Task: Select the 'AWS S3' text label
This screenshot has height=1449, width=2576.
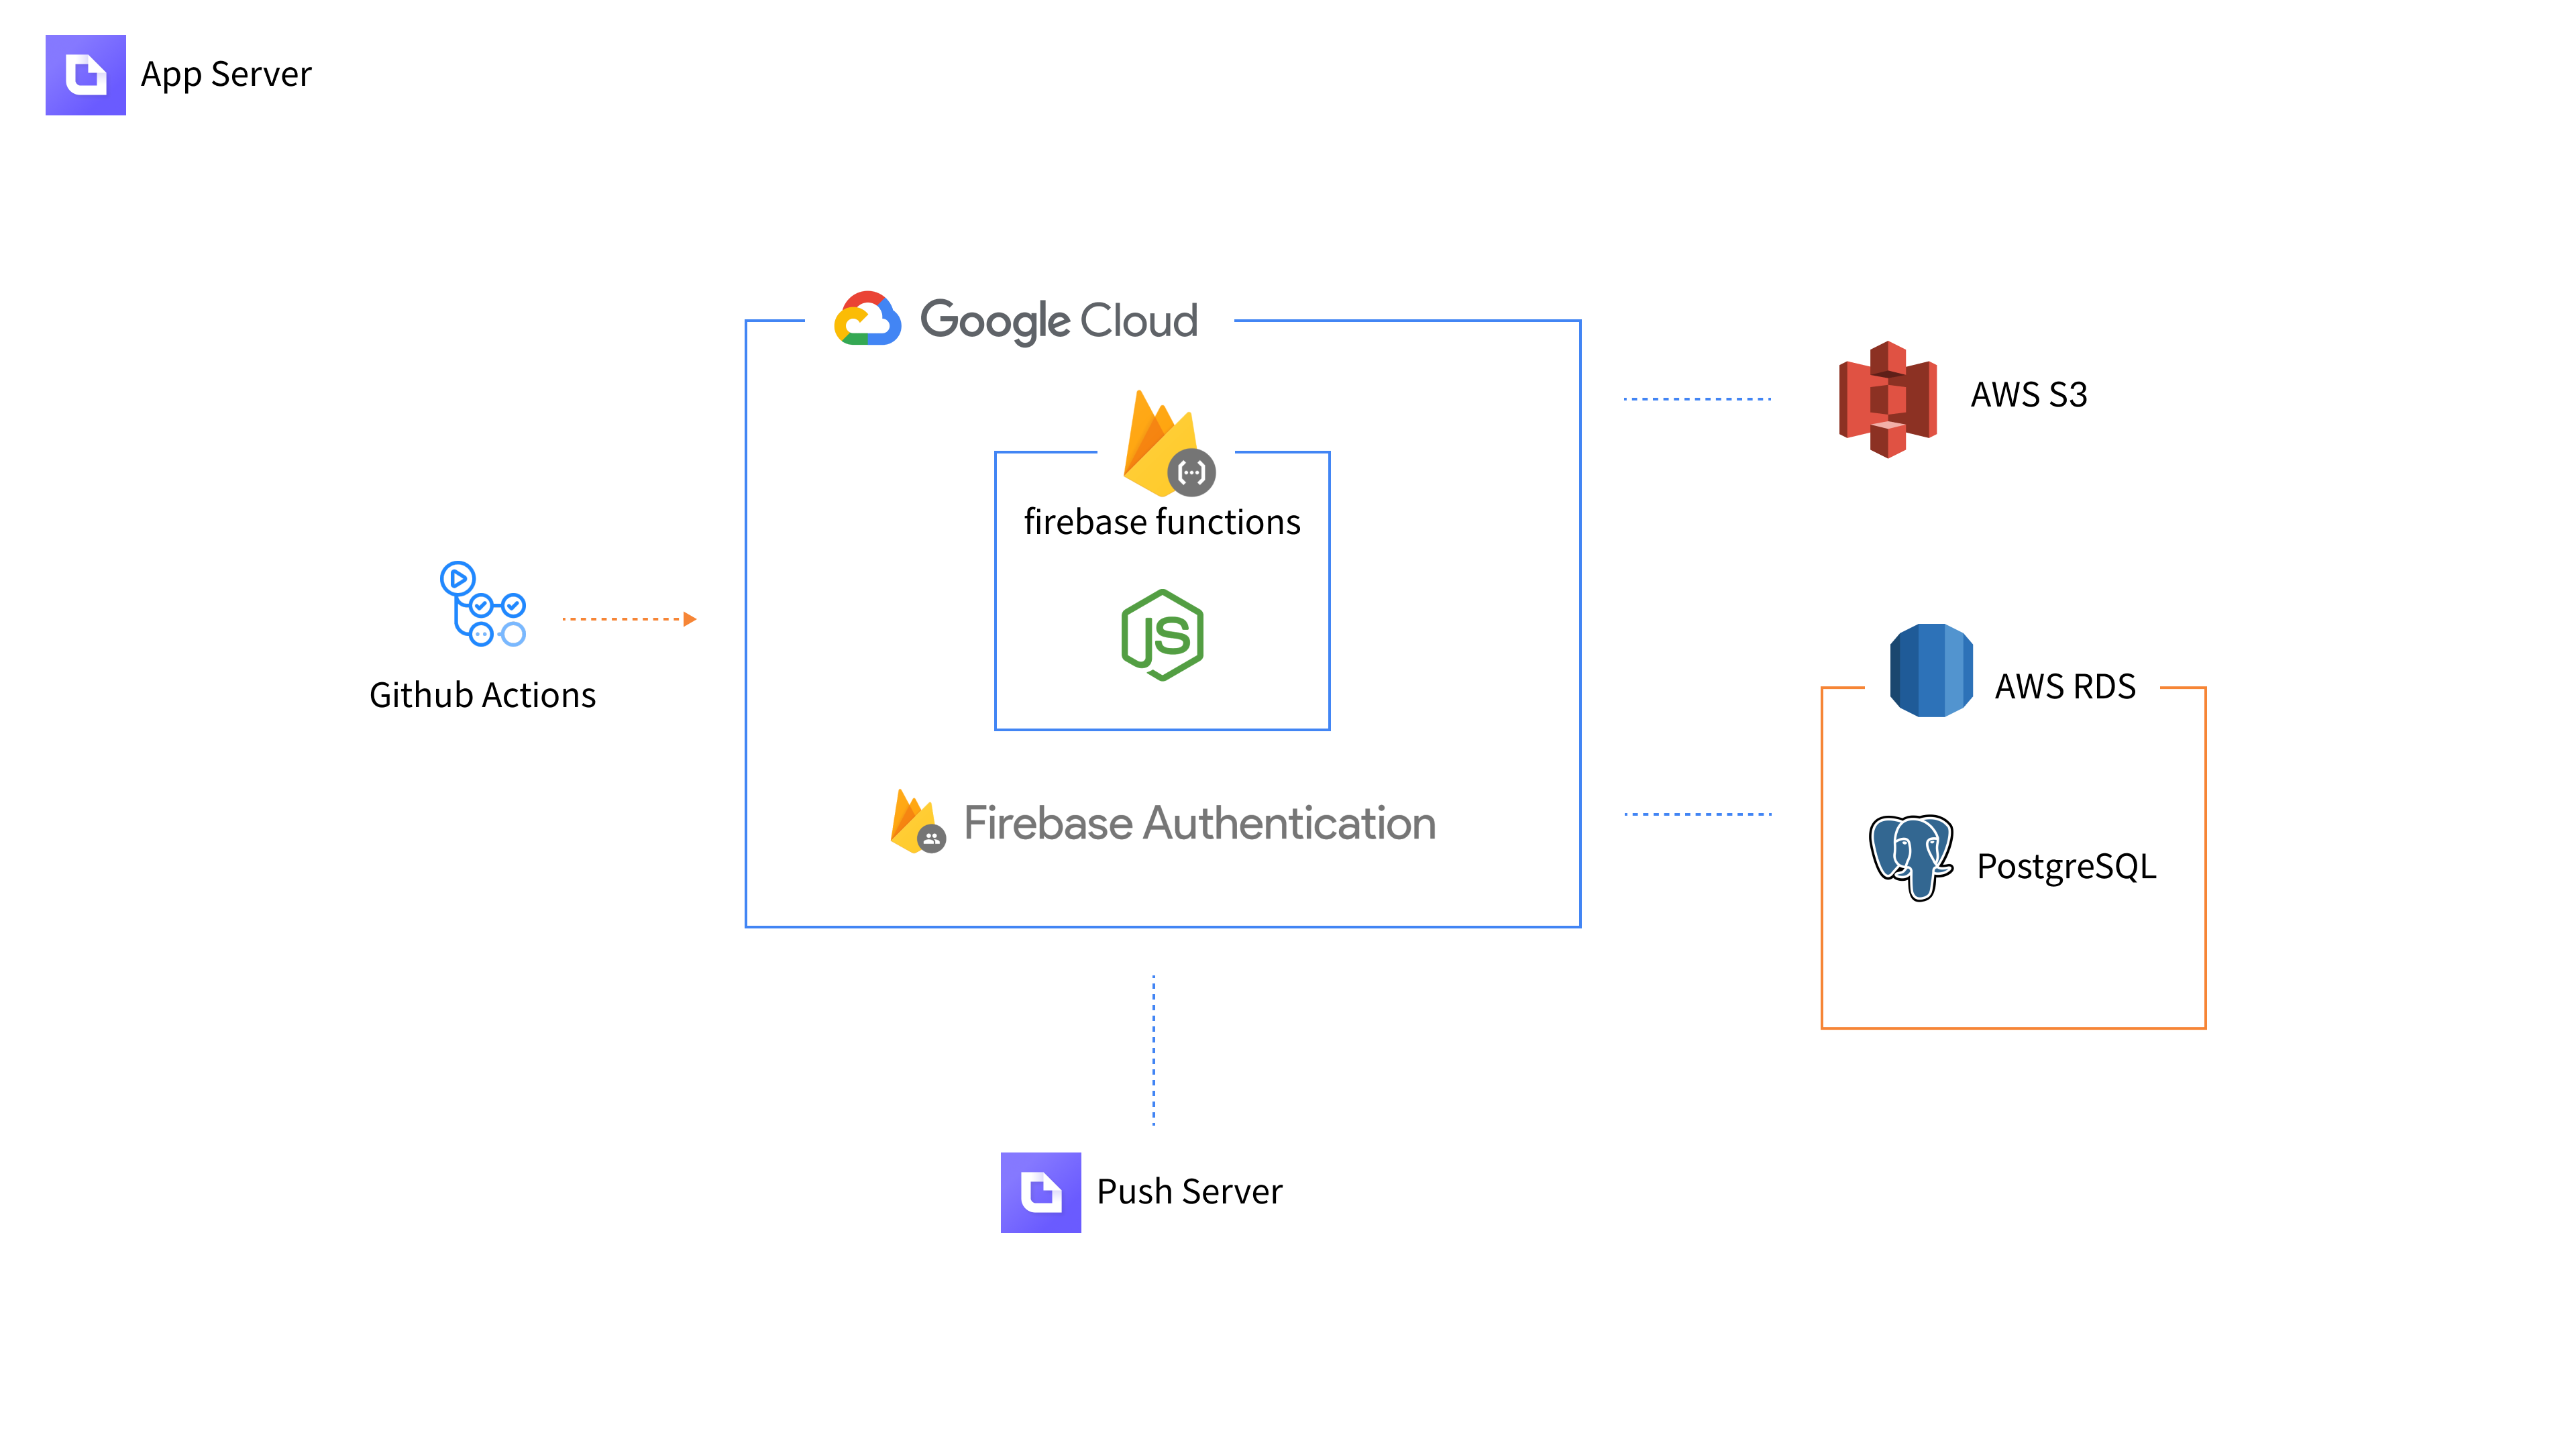Action: click(x=2028, y=395)
